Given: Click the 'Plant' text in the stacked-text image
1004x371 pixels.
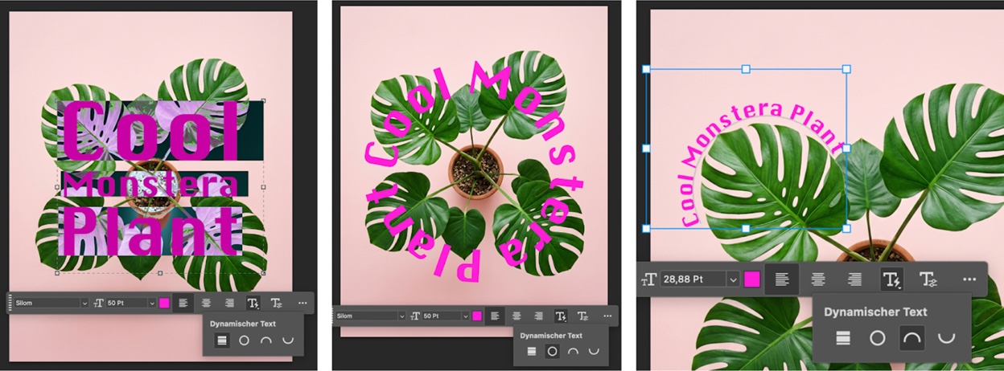Looking at the screenshot, I should click(151, 231).
